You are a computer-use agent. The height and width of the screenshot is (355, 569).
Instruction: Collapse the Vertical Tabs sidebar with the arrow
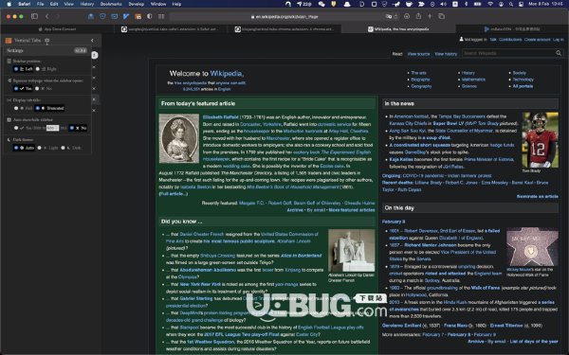coord(92,40)
